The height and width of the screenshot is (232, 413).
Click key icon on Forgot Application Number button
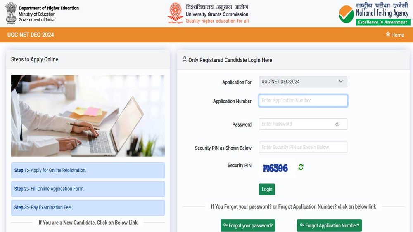(x=302, y=225)
